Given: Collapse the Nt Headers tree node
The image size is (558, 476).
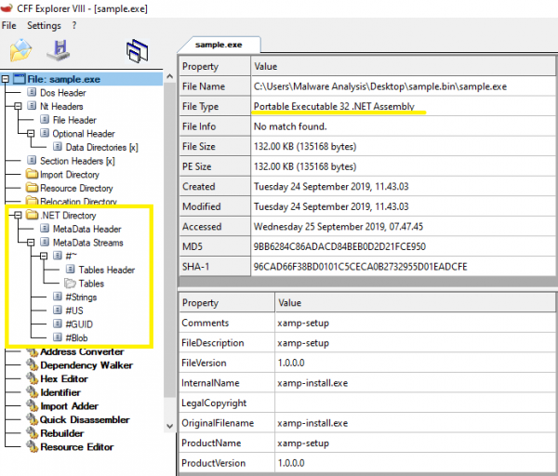Looking at the screenshot, I should [x=19, y=107].
